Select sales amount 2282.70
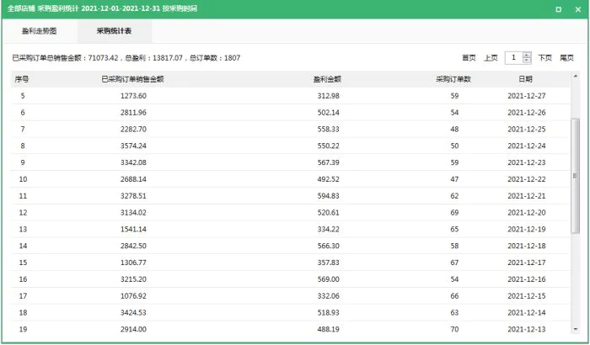Screen dimensions: 590x345 (133, 130)
